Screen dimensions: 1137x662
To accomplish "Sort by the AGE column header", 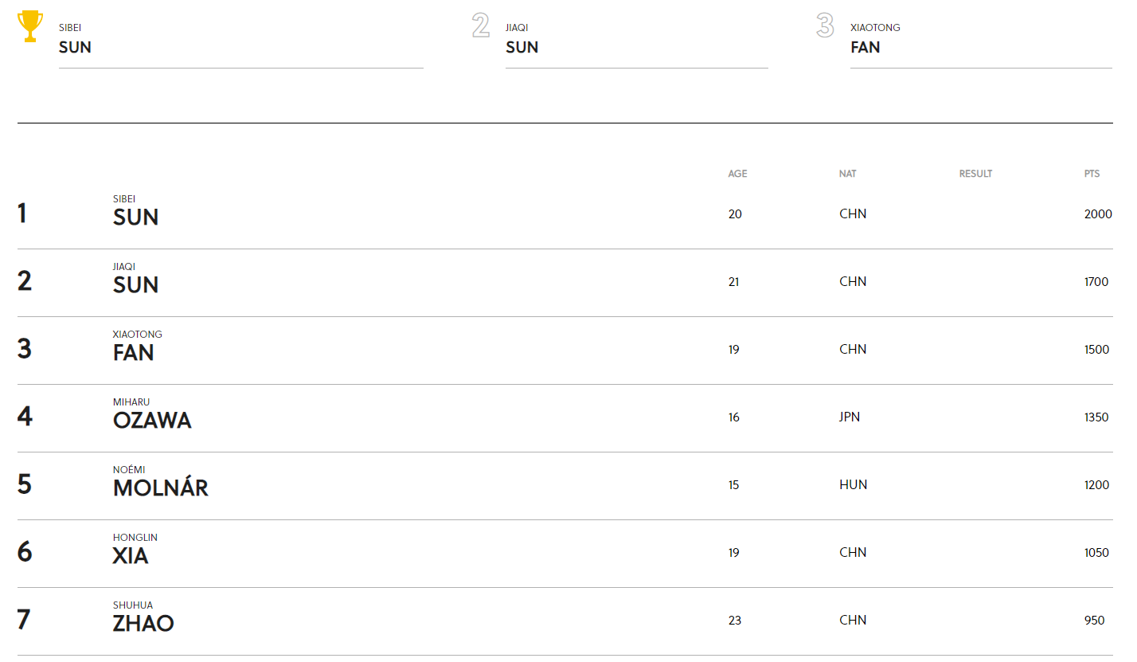I will (x=737, y=174).
